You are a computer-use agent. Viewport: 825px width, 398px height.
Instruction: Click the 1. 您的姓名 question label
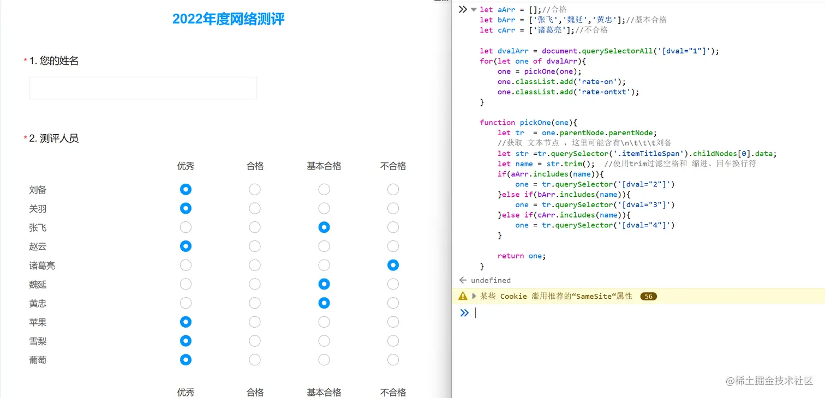54,61
